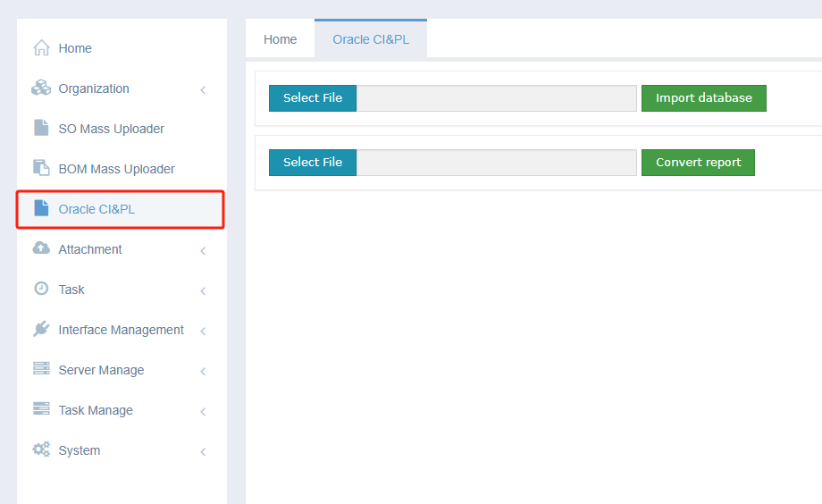The height and width of the screenshot is (504, 822).
Task: Click the BOM Mass Uploader document icon
Action: 41,168
